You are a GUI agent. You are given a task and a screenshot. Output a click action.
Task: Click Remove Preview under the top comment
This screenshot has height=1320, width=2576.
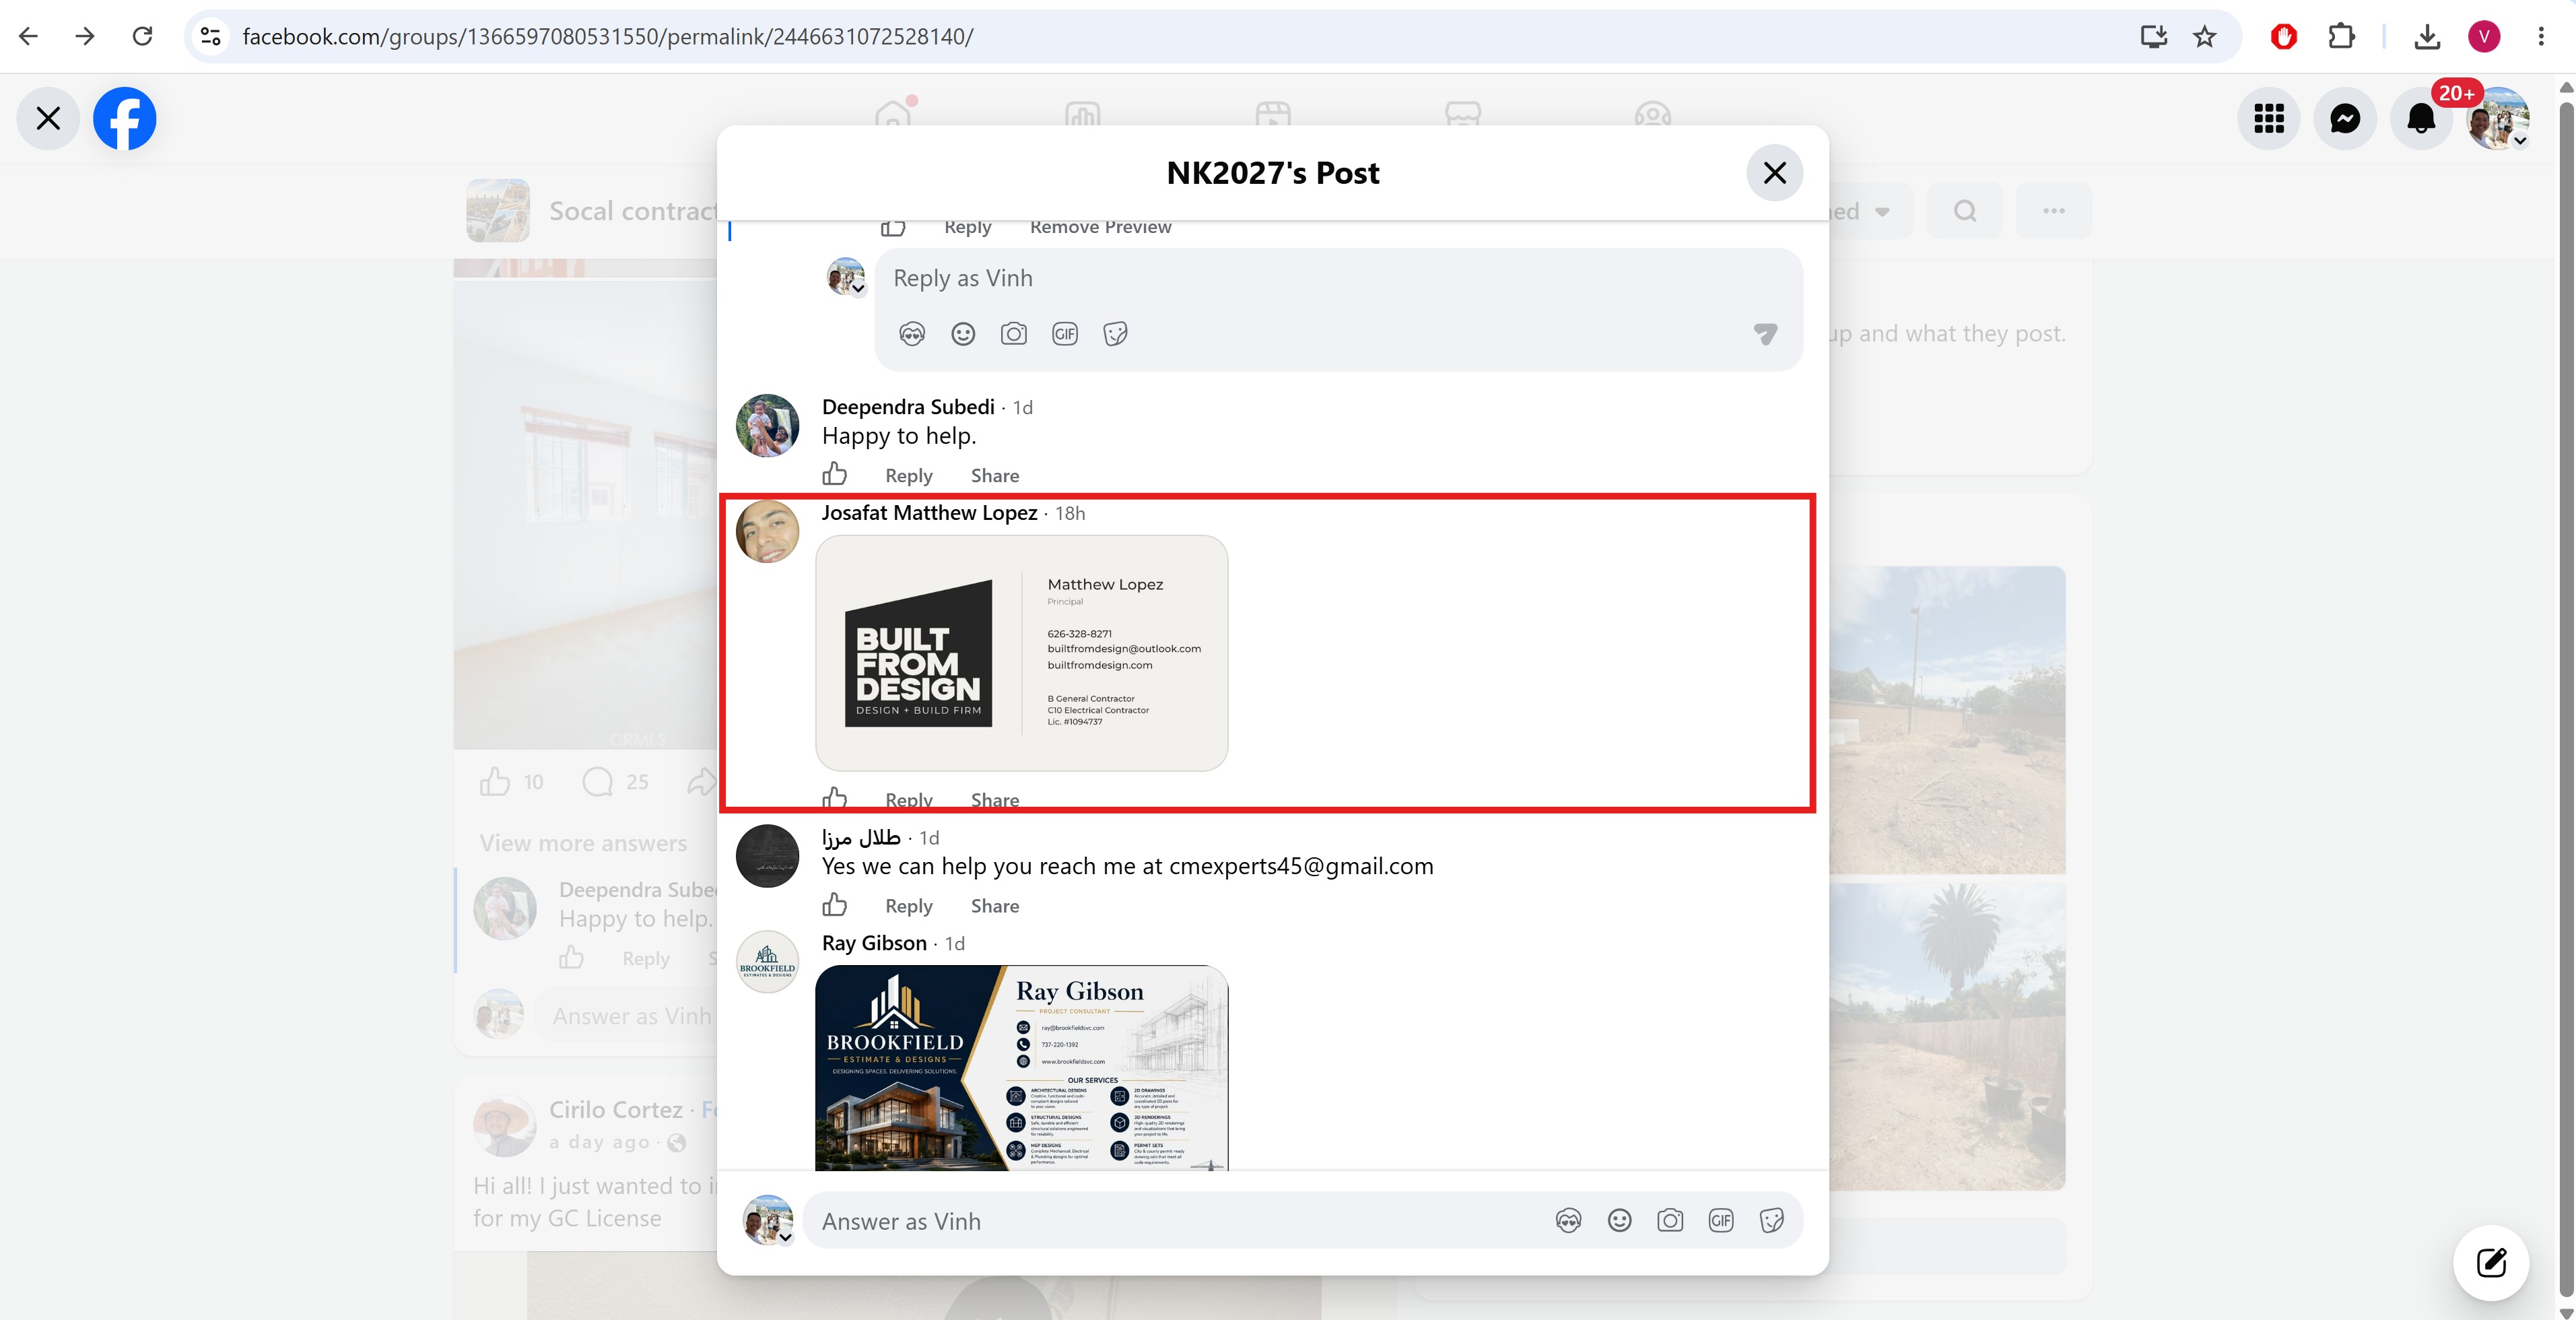(x=1100, y=227)
